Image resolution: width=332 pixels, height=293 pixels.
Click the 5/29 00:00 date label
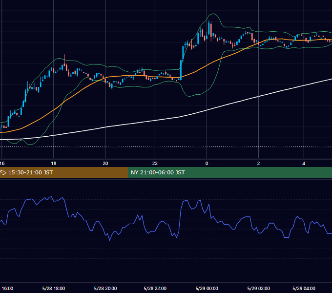tap(207, 288)
